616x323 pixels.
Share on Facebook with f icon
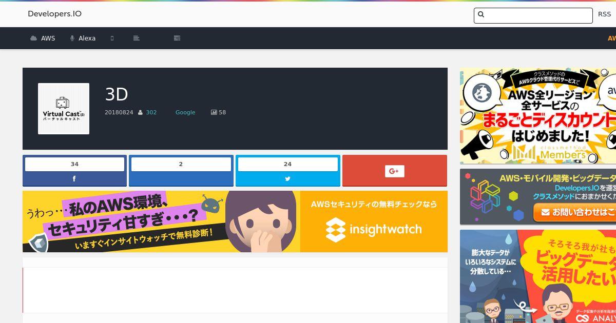pyautogui.click(x=74, y=179)
